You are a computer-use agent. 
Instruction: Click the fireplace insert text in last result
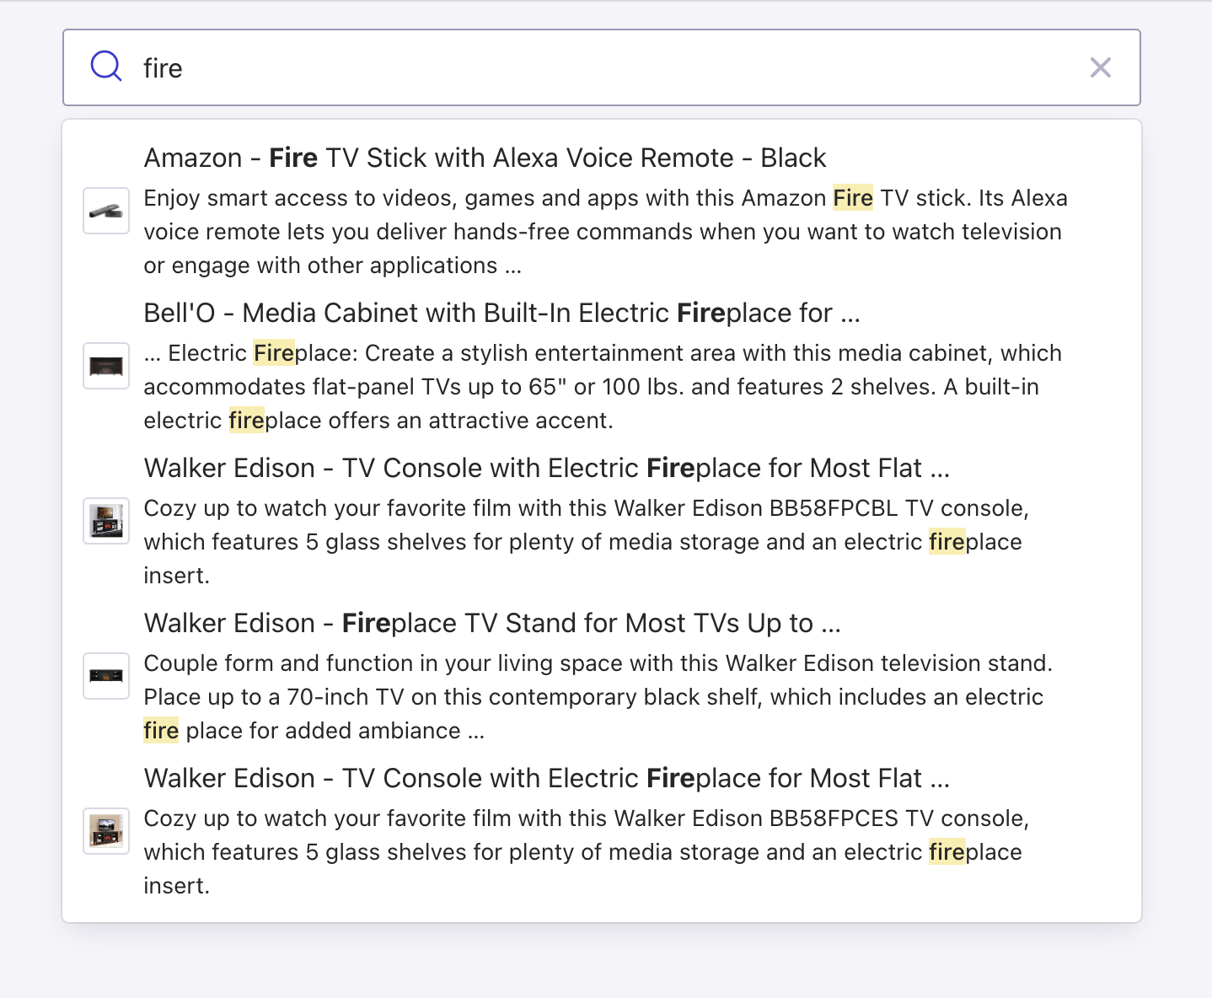pos(975,852)
